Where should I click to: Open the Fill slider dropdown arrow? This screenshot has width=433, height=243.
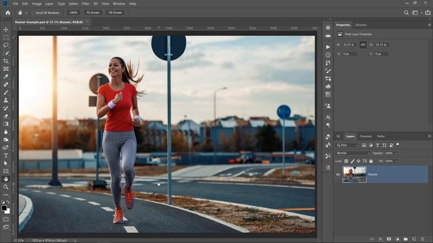[x=397, y=161]
